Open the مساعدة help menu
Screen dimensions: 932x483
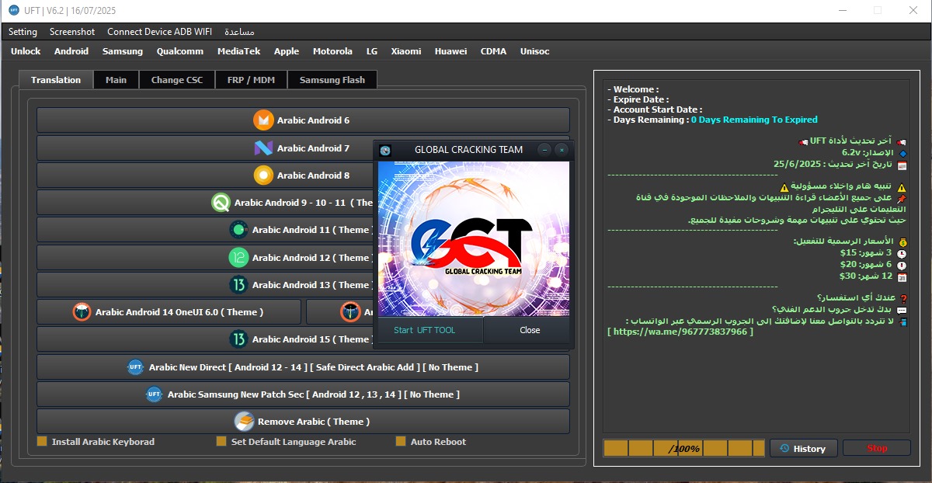coord(239,32)
